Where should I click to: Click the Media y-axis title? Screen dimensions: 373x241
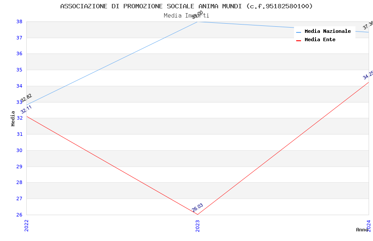(13, 118)
